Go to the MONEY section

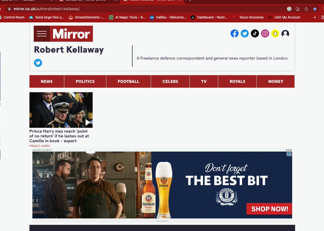(x=276, y=81)
